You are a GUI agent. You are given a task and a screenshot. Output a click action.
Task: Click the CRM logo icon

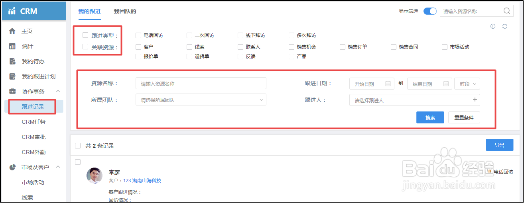[12, 11]
